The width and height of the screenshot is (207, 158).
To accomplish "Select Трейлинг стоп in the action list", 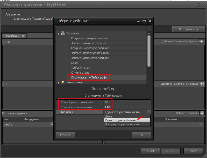I will point(81,68).
